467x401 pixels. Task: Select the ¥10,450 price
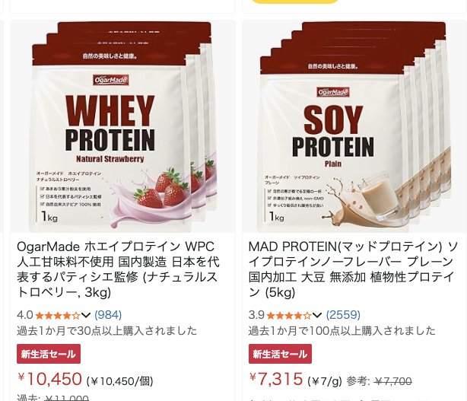coord(49,379)
